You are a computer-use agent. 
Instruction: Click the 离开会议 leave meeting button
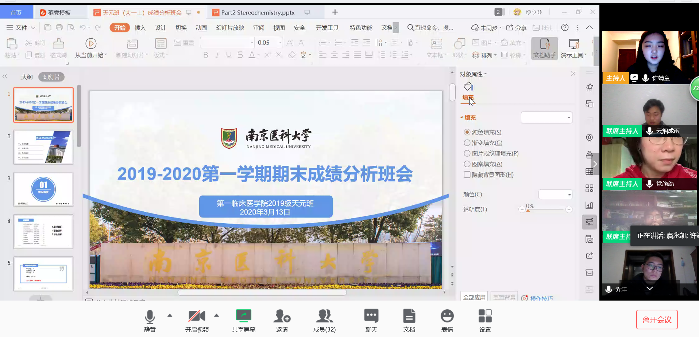tap(657, 320)
